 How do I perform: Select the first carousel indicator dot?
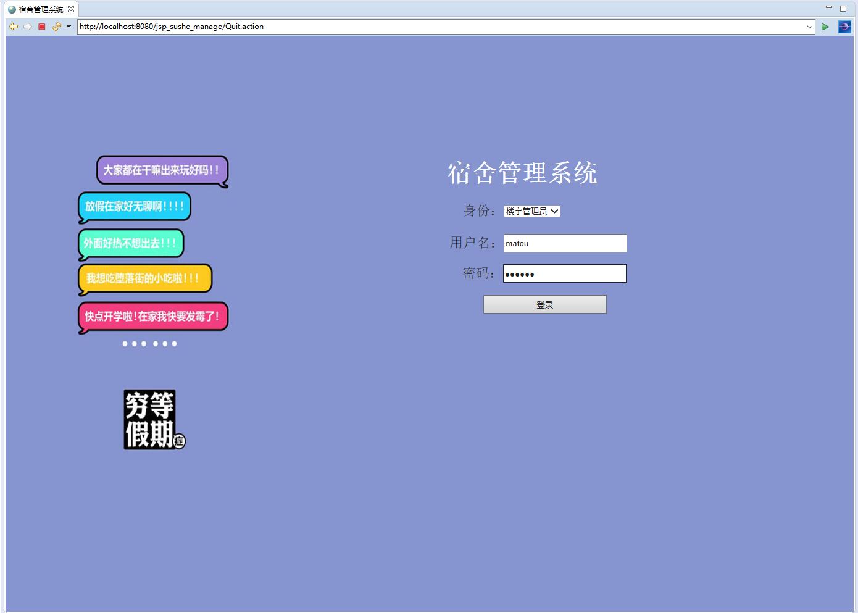click(x=124, y=344)
